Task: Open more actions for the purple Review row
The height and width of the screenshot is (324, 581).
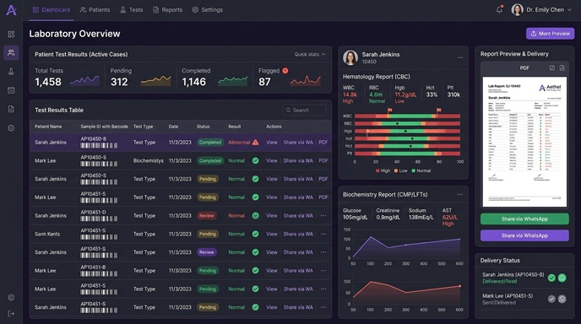Action: (323, 252)
